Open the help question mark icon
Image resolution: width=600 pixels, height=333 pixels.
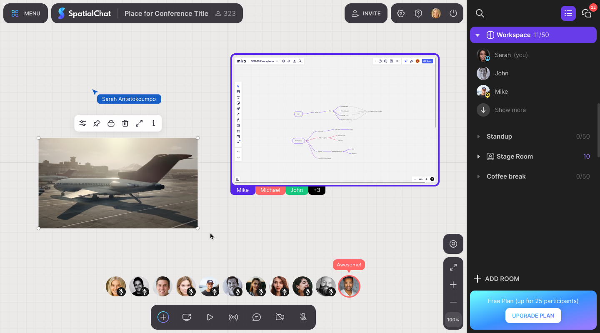(x=418, y=13)
